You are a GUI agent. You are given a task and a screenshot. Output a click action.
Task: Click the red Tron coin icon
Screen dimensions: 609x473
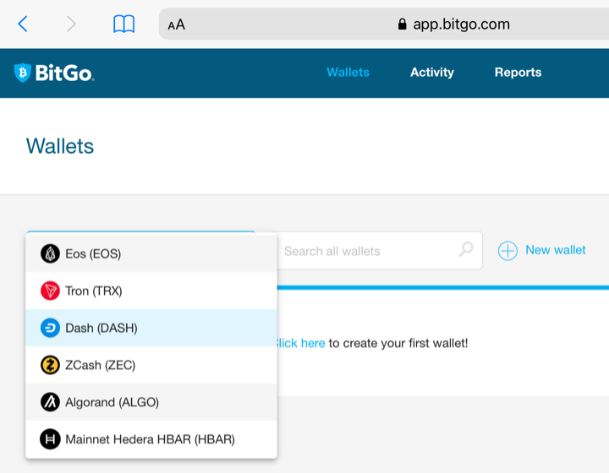point(50,291)
